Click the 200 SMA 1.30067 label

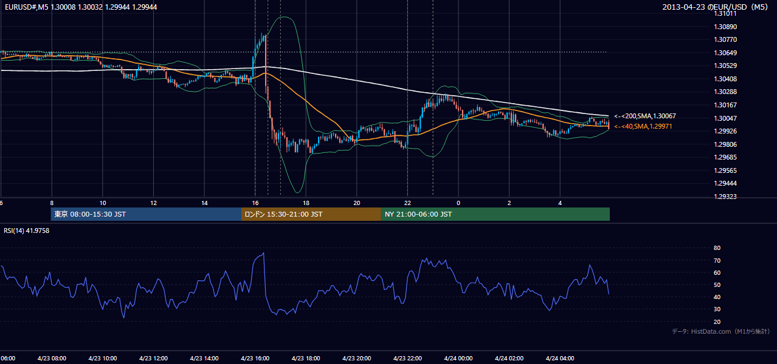point(644,116)
